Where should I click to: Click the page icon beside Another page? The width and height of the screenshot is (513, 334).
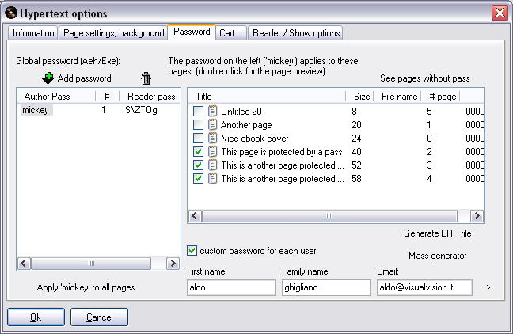click(x=212, y=125)
